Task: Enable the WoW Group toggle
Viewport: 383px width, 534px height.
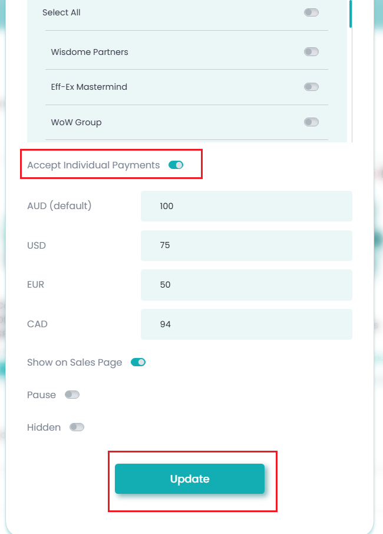Action: pos(311,122)
